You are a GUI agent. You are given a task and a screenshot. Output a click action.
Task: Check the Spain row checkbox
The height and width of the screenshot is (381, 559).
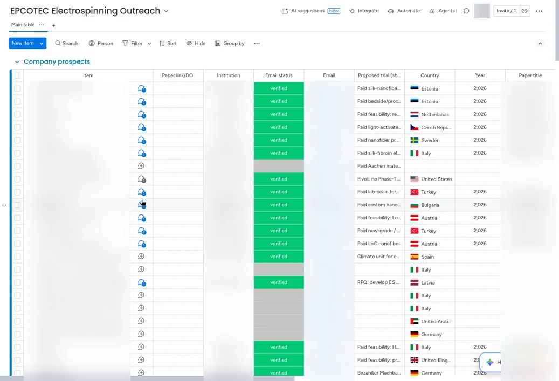tap(17, 257)
